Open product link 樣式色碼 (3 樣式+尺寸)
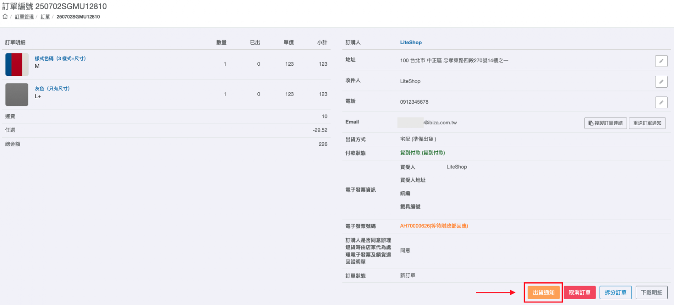Viewport: 674px width, 305px height. [x=60, y=59]
